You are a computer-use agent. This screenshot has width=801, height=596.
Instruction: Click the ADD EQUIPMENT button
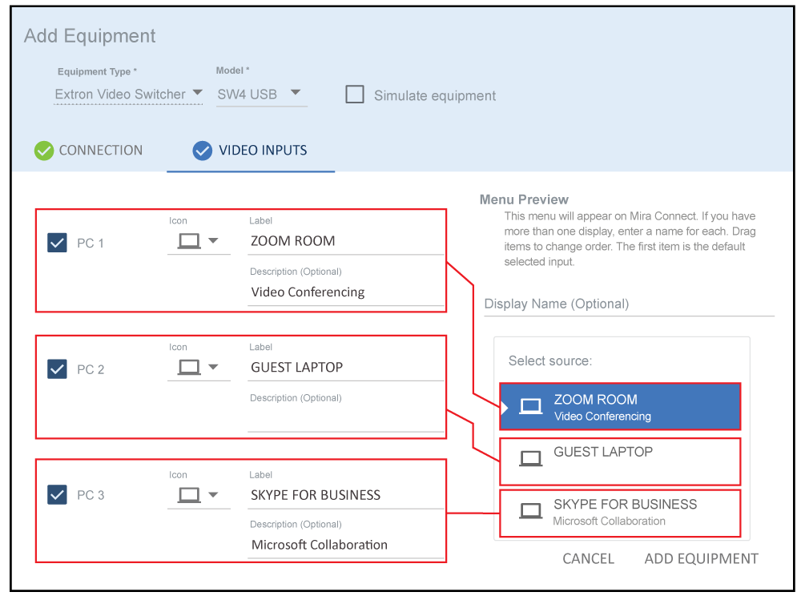[x=701, y=558]
